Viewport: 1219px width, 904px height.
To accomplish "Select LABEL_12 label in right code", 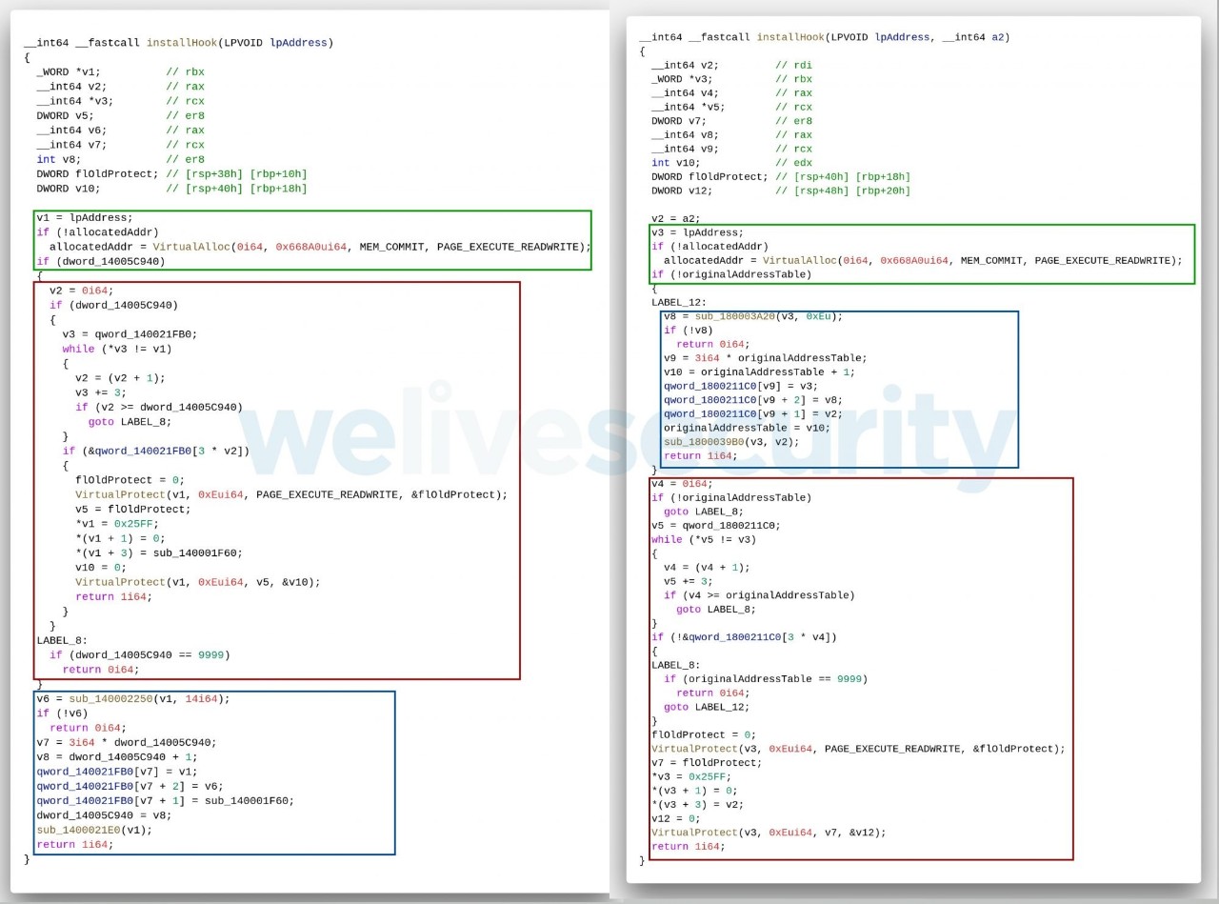I will (680, 302).
